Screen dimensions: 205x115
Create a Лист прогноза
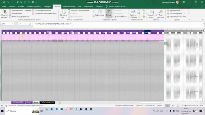click(x=160, y=14)
